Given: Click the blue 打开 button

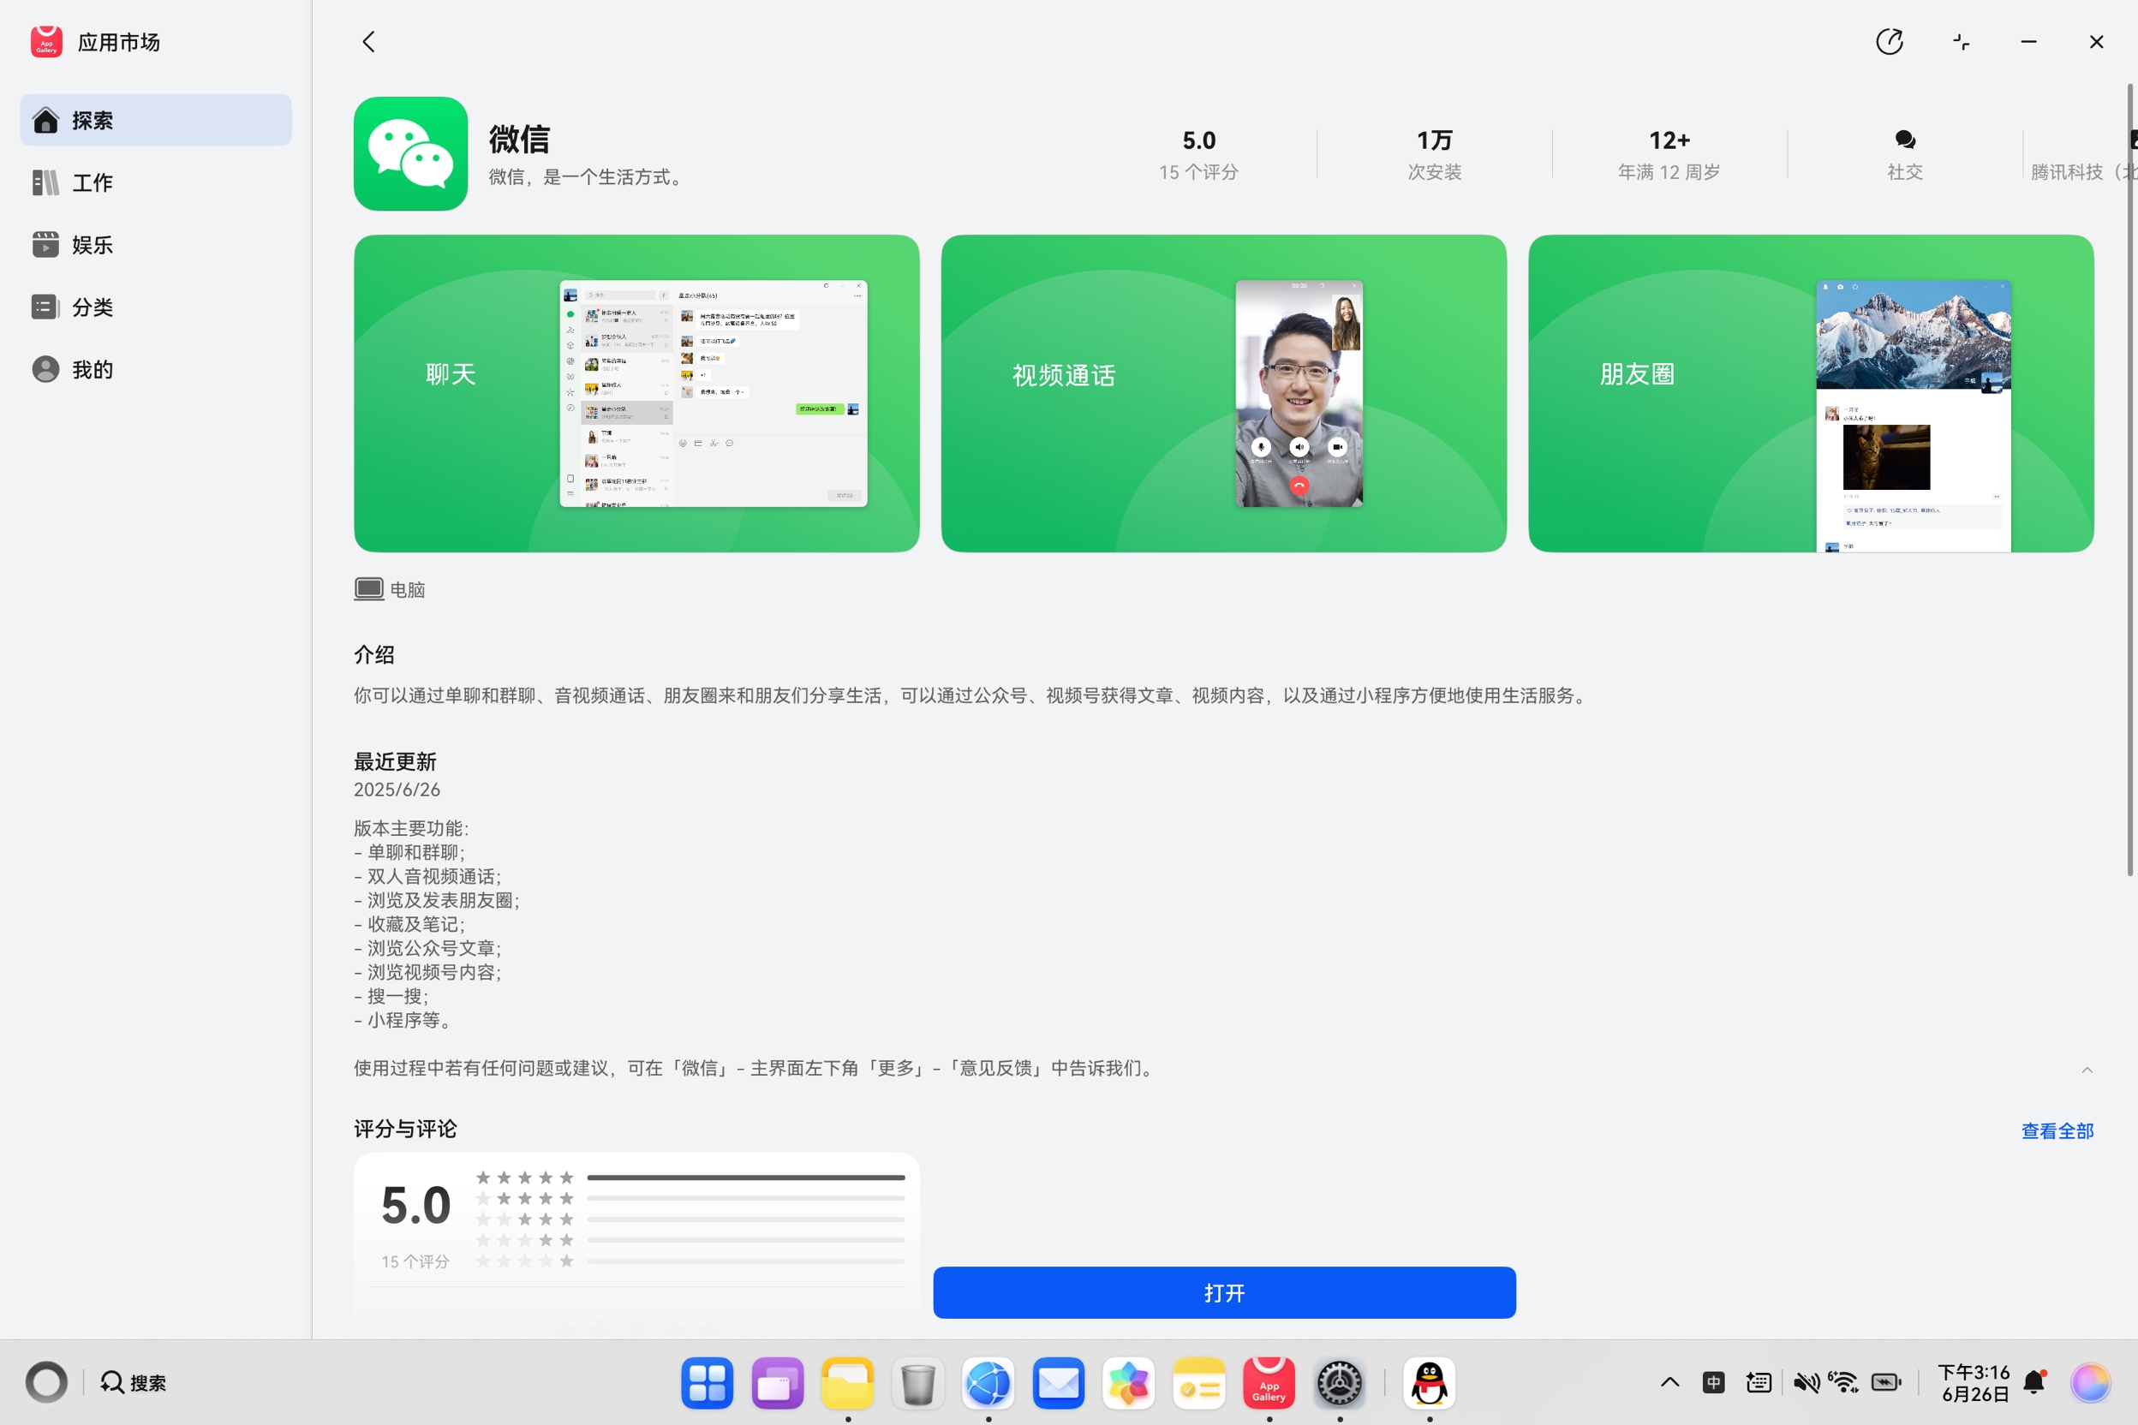Looking at the screenshot, I should click(1223, 1292).
